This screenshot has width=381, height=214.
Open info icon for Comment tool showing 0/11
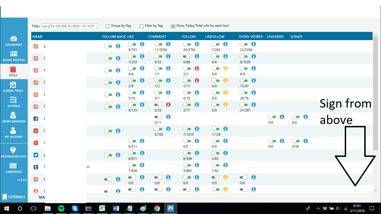click(x=168, y=117)
